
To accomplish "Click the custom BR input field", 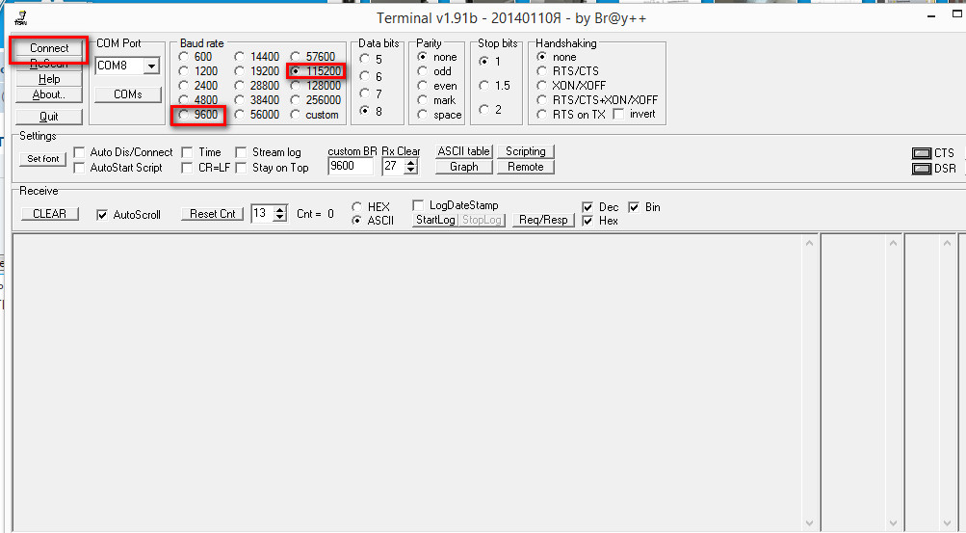I will [x=351, y=167].
